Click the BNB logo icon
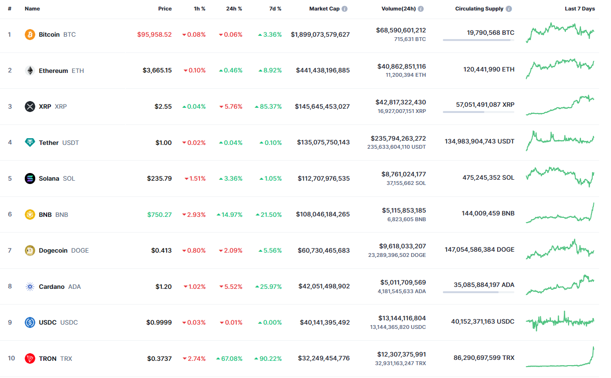This screenshot has height=378, width=611. click(30, 215)
